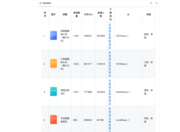Click 本地地址 link for Level4luan_1
The height and width of the screenshot is (132, 180).
110,113
